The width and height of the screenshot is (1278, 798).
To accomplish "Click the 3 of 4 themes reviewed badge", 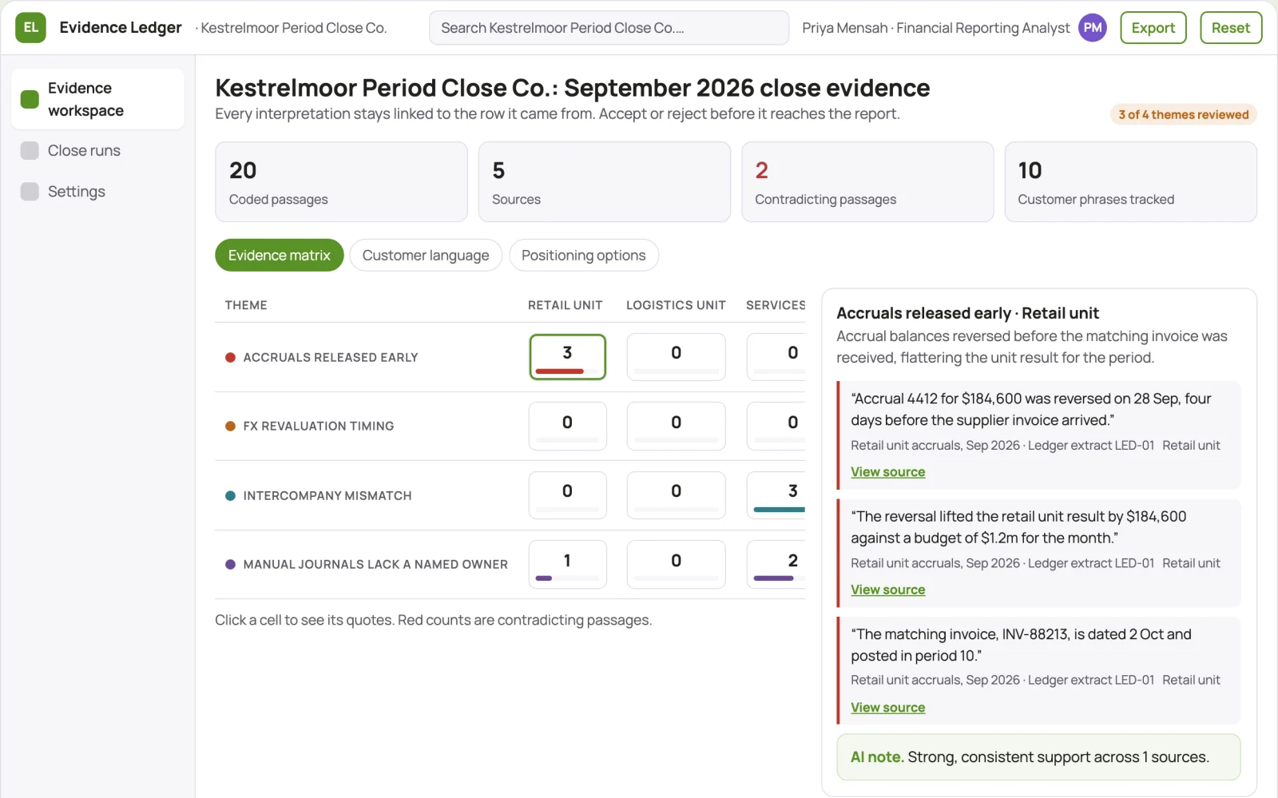I will click(1183, 114).
